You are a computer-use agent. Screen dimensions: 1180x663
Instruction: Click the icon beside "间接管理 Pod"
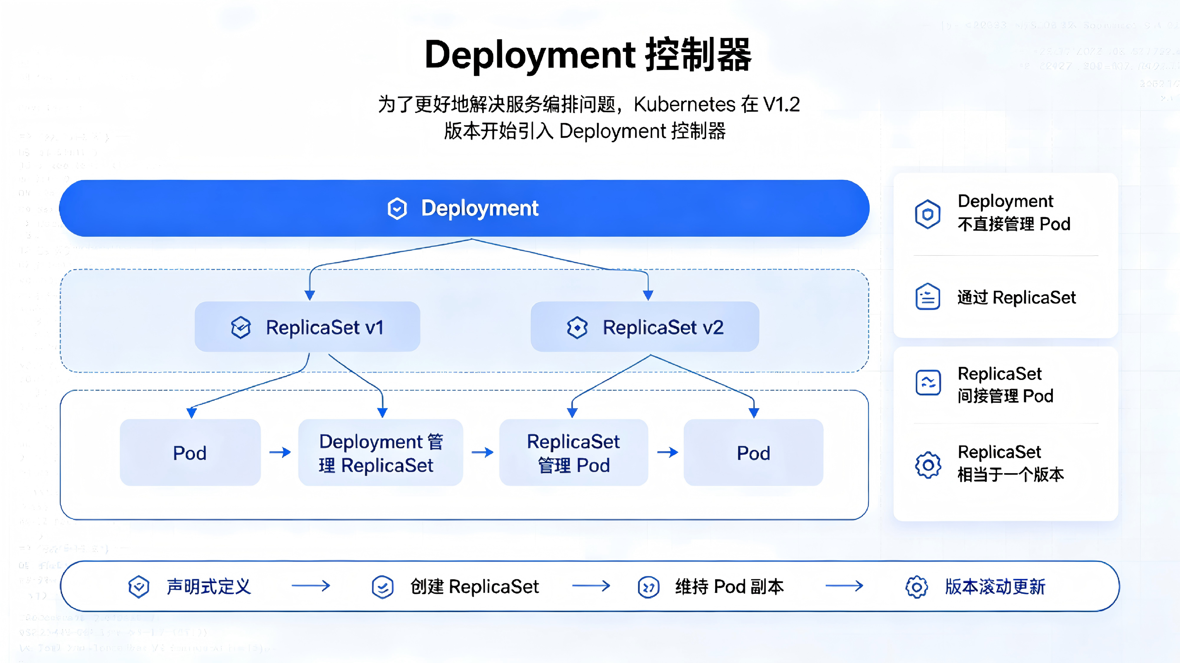click(x=928, y=382)
